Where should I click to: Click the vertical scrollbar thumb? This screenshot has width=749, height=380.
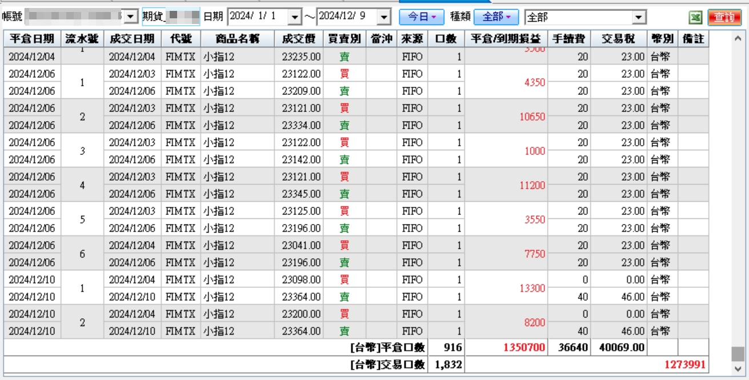[738, 354]
